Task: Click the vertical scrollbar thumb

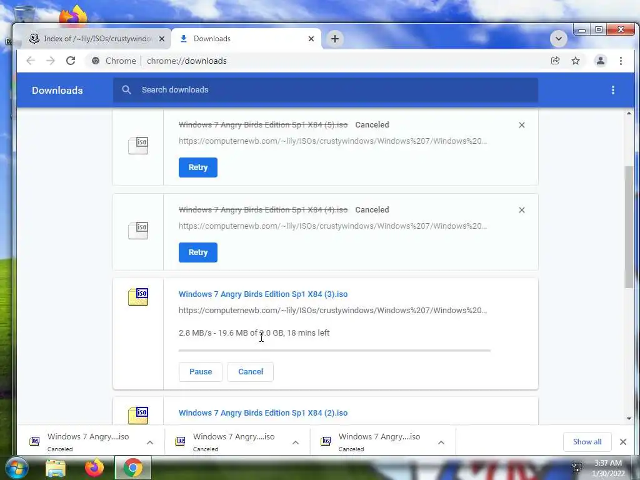Action: point(629,227)
